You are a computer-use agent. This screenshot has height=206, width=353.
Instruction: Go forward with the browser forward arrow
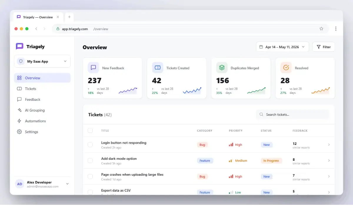44,29
